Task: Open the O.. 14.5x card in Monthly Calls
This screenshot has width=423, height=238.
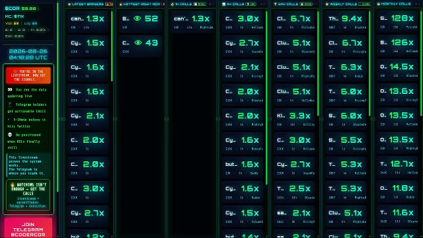Action: [398, 70]
